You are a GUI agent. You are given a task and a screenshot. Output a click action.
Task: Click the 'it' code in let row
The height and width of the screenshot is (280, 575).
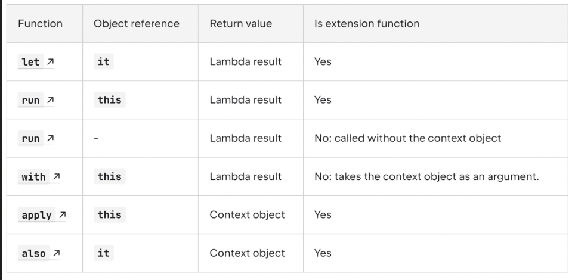coord(103,62)
